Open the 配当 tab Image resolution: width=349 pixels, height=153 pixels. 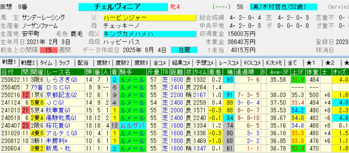83,62
